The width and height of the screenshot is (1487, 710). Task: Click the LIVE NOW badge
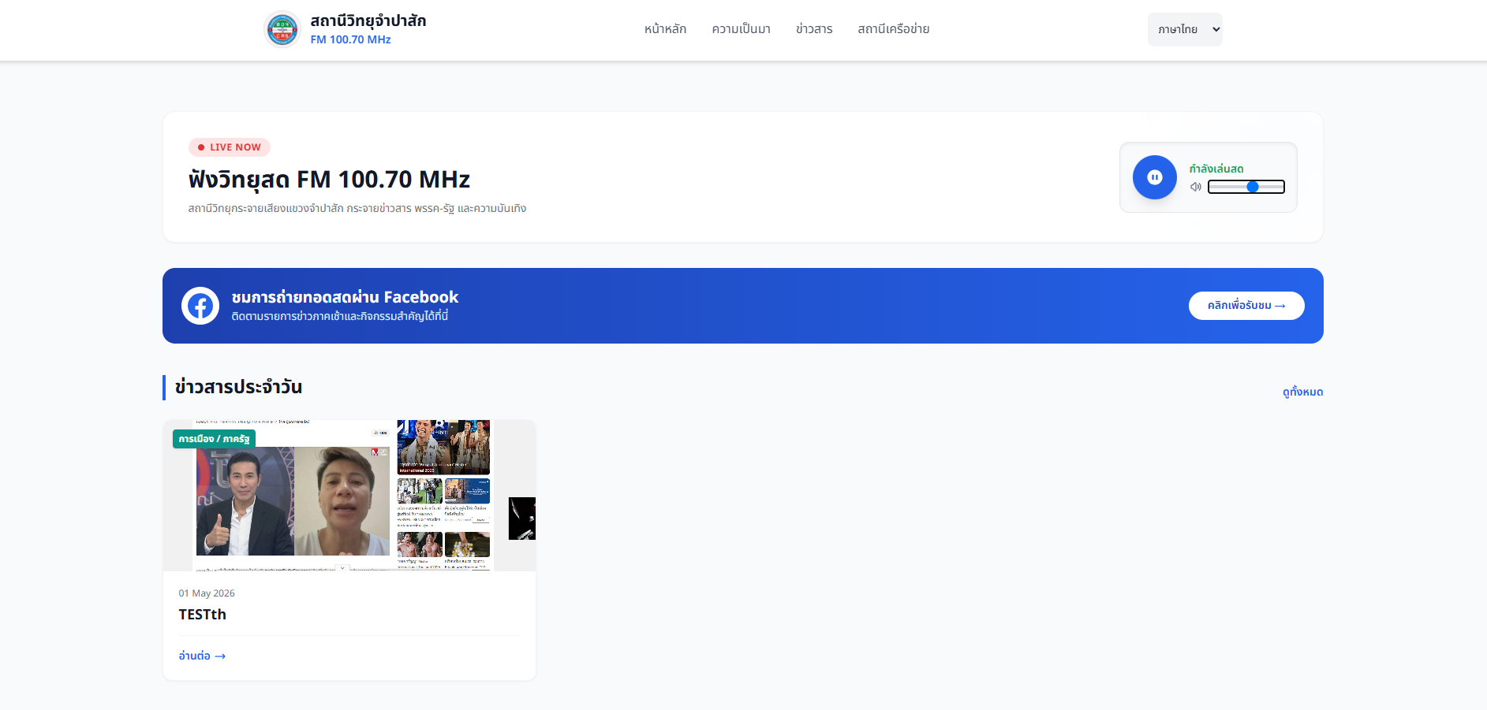(230, 147)
